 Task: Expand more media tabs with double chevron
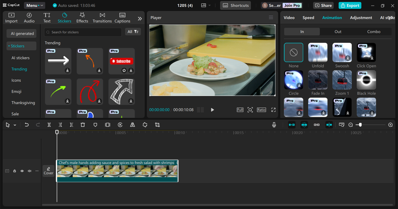140,18
